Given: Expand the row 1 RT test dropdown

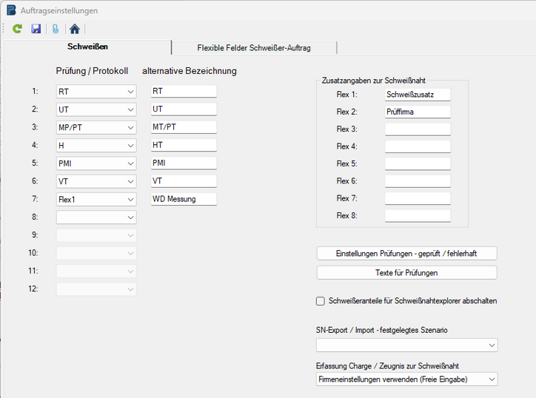Looking at the screenshot, I should pos(130,92).
